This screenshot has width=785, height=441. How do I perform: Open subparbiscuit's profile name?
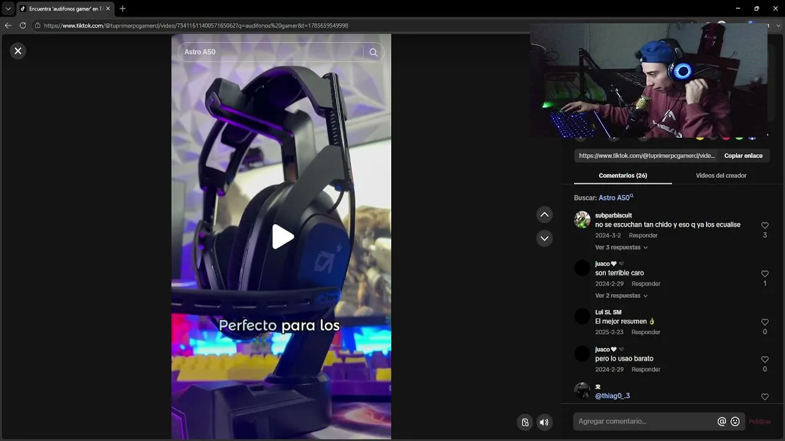[x=613, y=216]
